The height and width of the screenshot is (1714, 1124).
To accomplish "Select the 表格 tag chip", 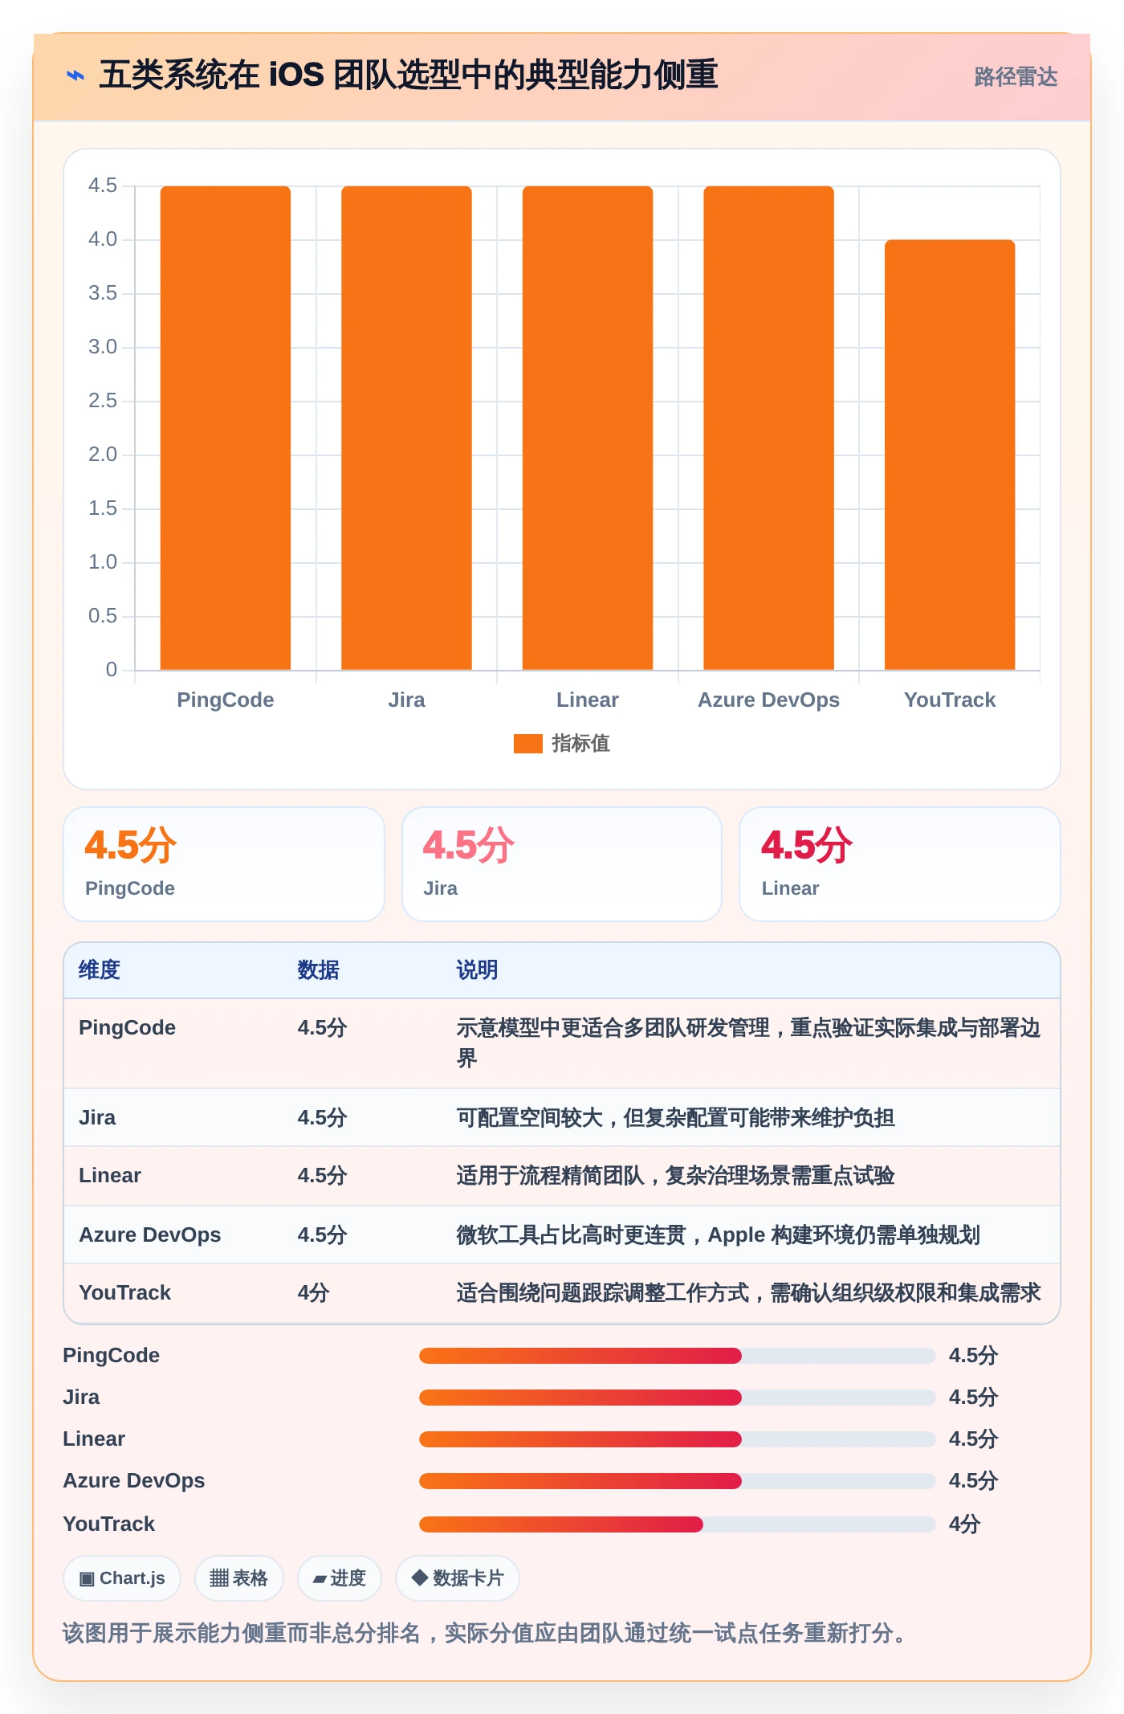I will click(238, 1578).
